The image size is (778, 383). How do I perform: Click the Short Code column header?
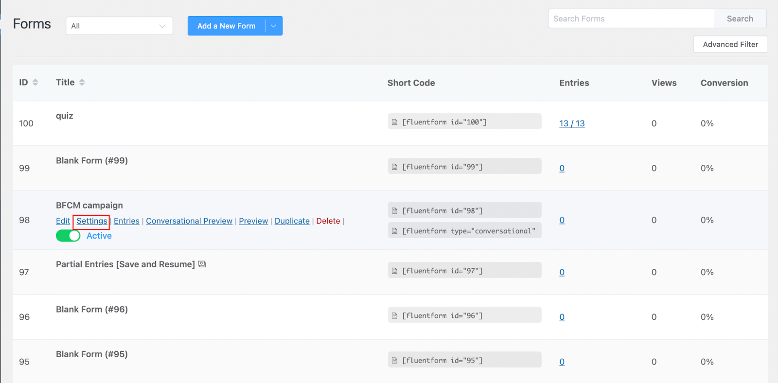411,83
